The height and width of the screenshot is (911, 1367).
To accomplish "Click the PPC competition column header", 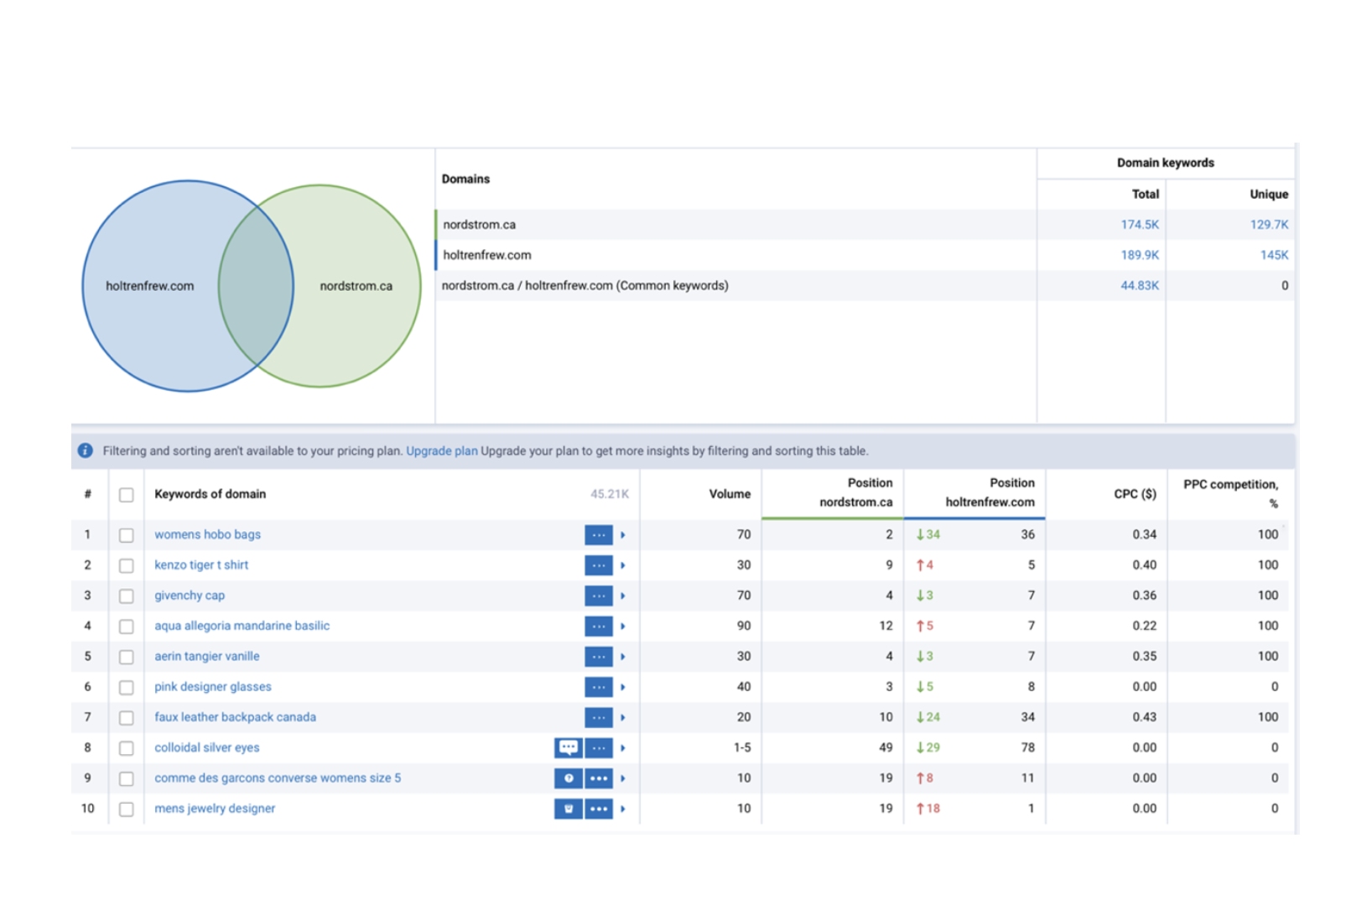I will (x=1230, y=493).
